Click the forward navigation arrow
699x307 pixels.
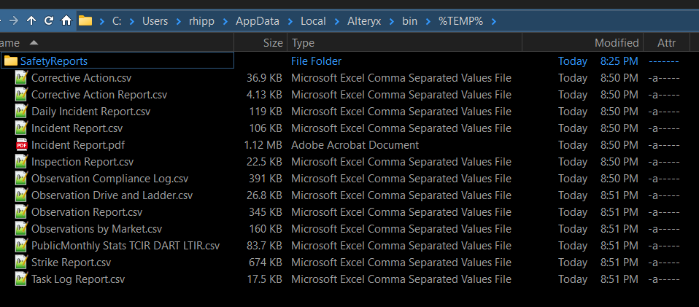14,21
